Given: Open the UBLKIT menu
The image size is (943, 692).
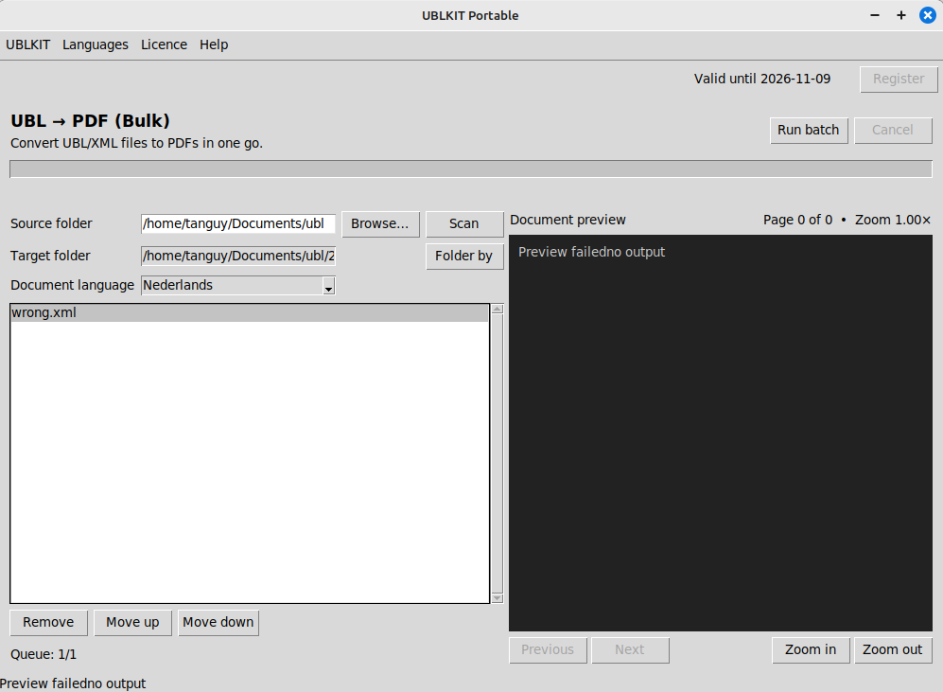Looking at the screenshot, I should click(27, 44).
